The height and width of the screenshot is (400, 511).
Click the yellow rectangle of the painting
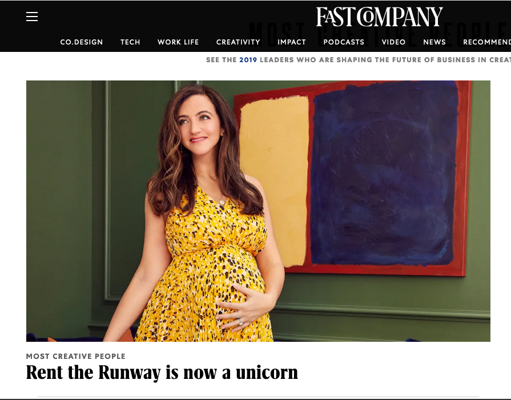tap(274, 181)
